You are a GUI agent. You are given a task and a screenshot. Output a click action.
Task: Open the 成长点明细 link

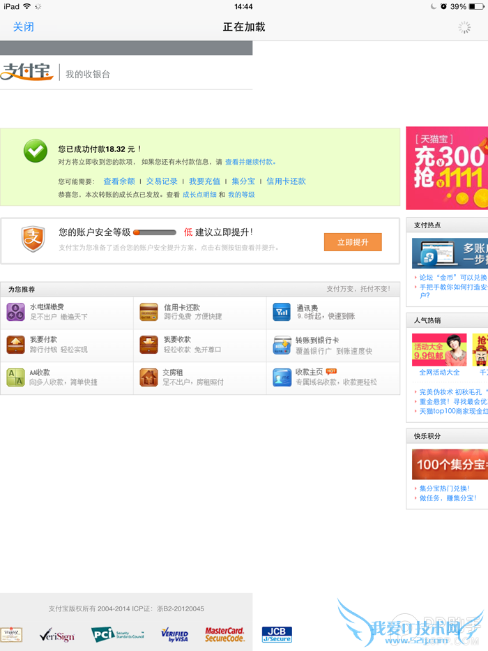[x=199, y=195]
